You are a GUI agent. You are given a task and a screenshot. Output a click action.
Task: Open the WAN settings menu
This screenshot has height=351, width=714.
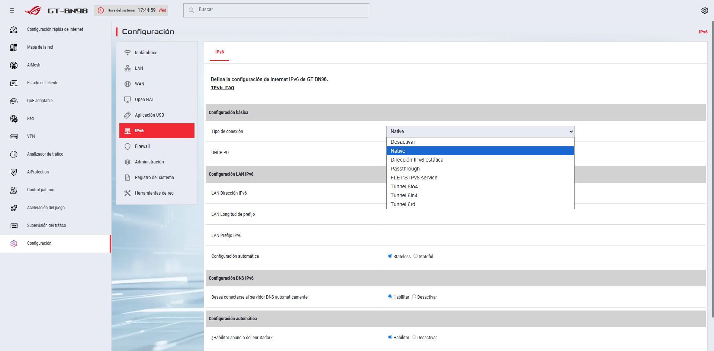tap(157, 84)
